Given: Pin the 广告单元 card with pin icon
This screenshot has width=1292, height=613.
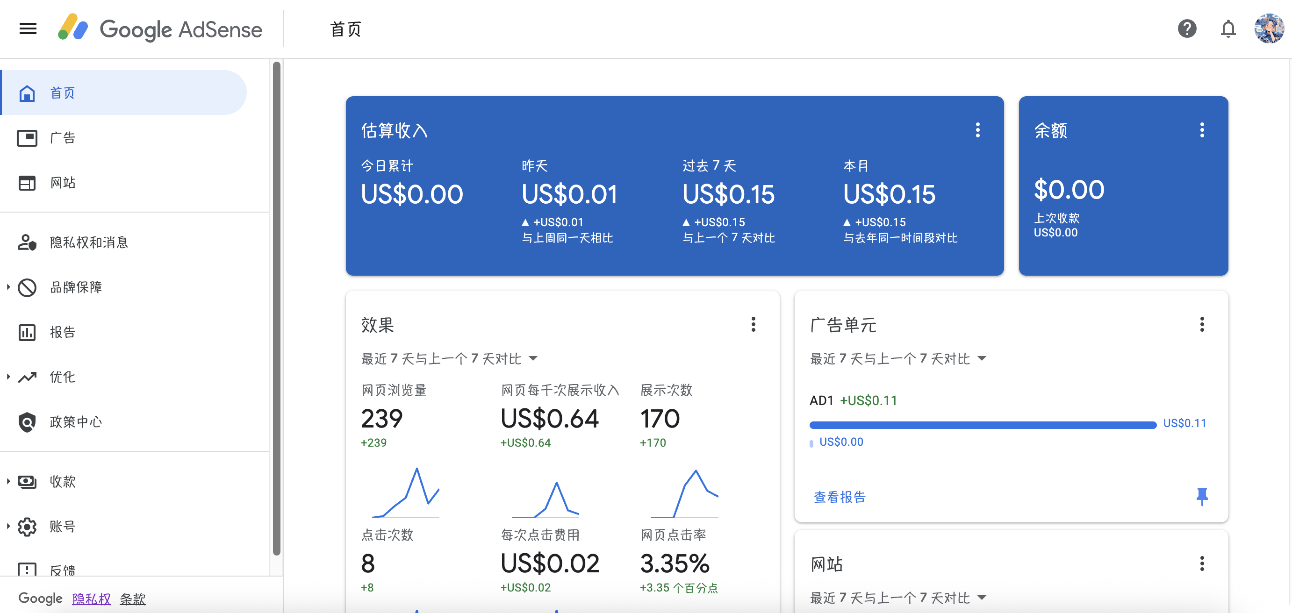Looking at the screenshot, I should point(1202,496).
